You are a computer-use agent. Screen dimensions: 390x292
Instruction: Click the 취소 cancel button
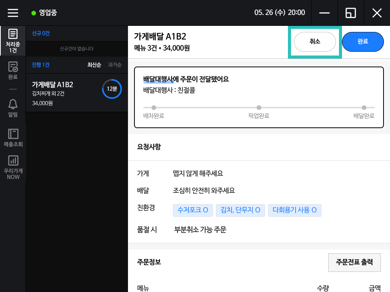(315, 42)
